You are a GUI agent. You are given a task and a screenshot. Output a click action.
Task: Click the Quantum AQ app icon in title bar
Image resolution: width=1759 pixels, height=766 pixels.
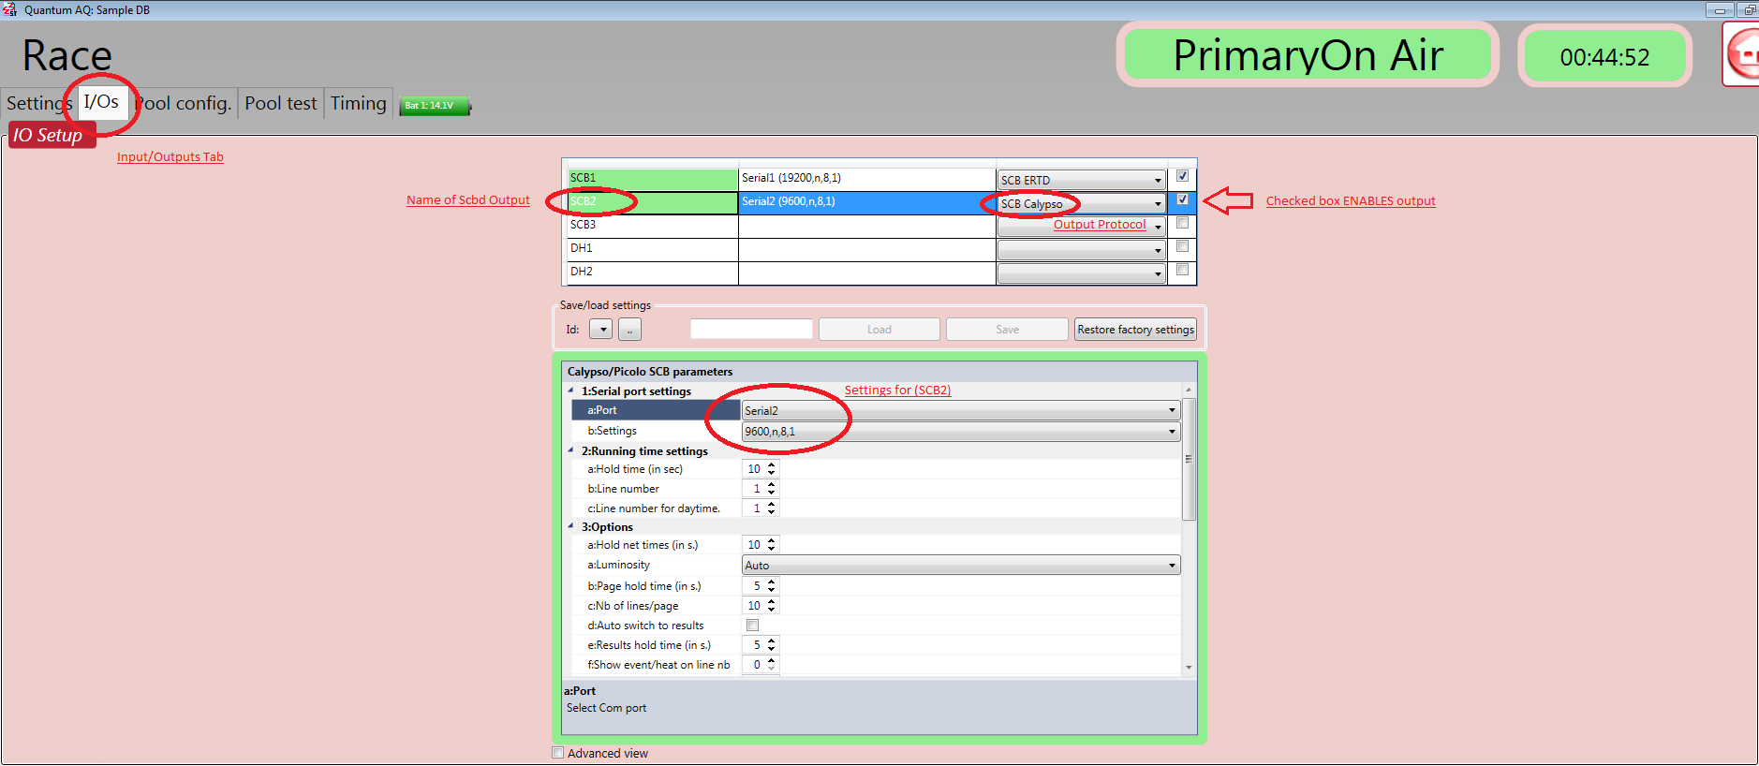point(10,9)
